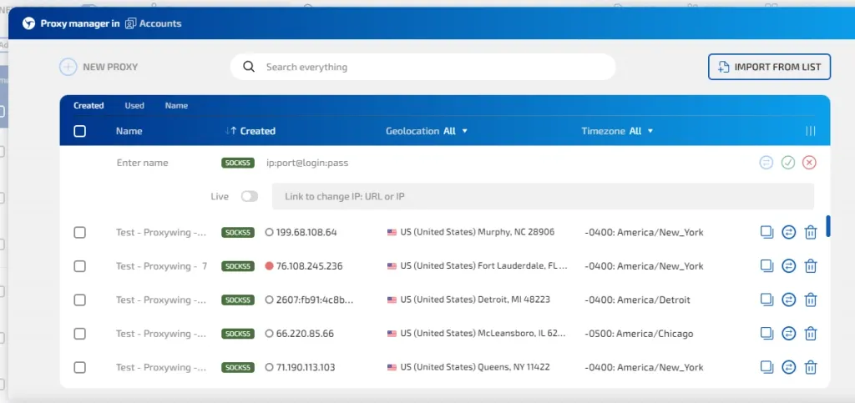The width and height of the screenshot is (855, 403).
Task: Toggle the Live switch
Action: 249,197
